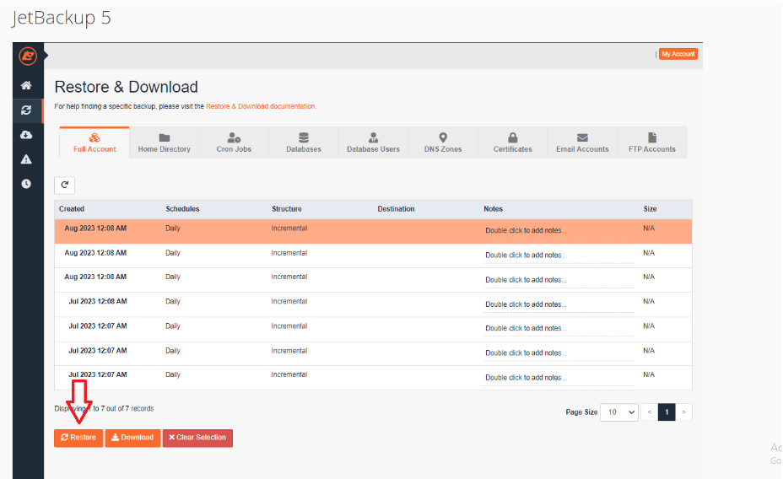Viewport: 783px width, 479px height.
Task: Select page 1 in pagination
Action: [x=667, y=412]
